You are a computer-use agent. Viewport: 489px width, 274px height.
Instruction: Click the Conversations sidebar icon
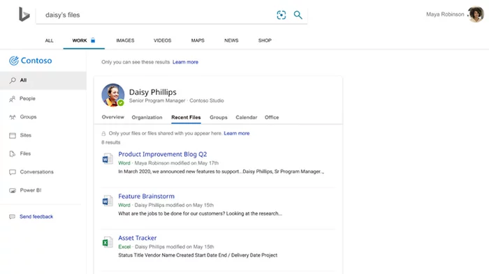click(13, 172)
